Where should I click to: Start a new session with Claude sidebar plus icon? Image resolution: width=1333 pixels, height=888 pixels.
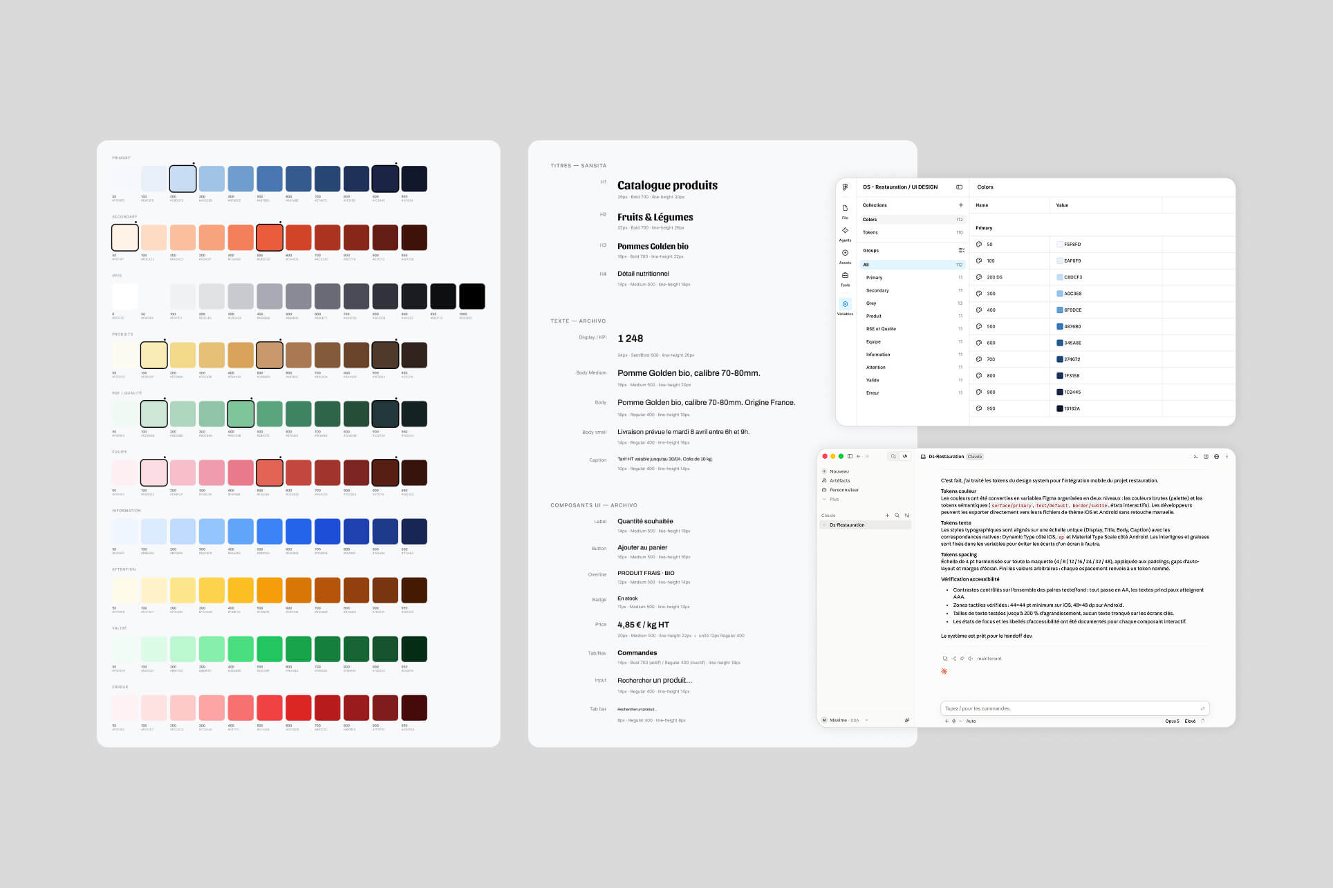pos(888,516)
